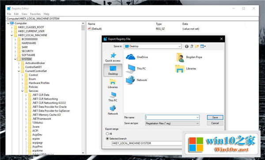Select the HARDWARE key in the tree

(x=29, y=43)
